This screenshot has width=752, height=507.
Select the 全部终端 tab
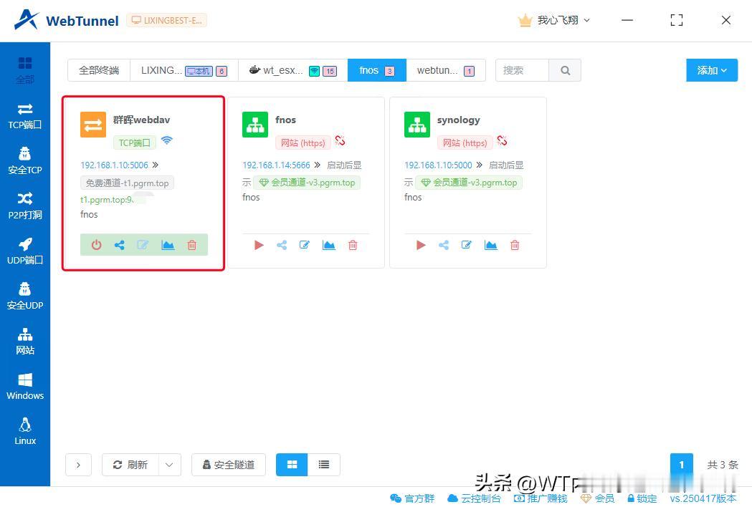pos(99,70)
